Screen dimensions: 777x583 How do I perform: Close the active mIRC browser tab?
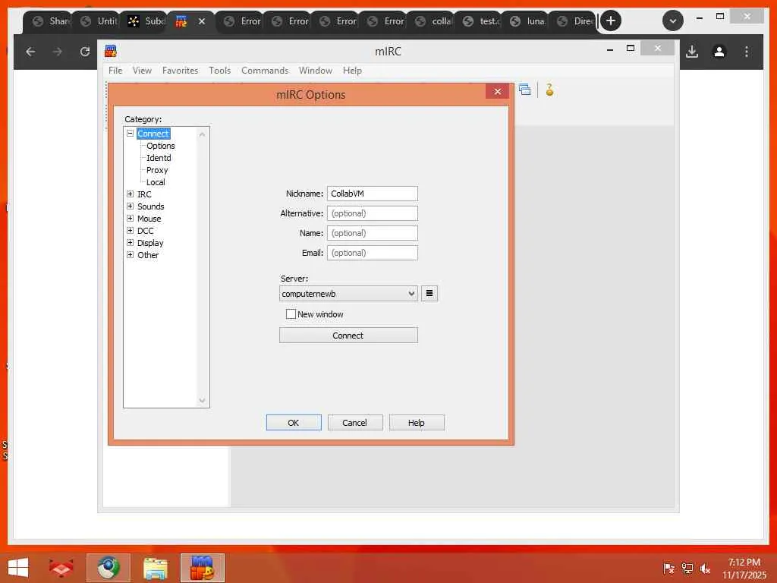[202, 21]
